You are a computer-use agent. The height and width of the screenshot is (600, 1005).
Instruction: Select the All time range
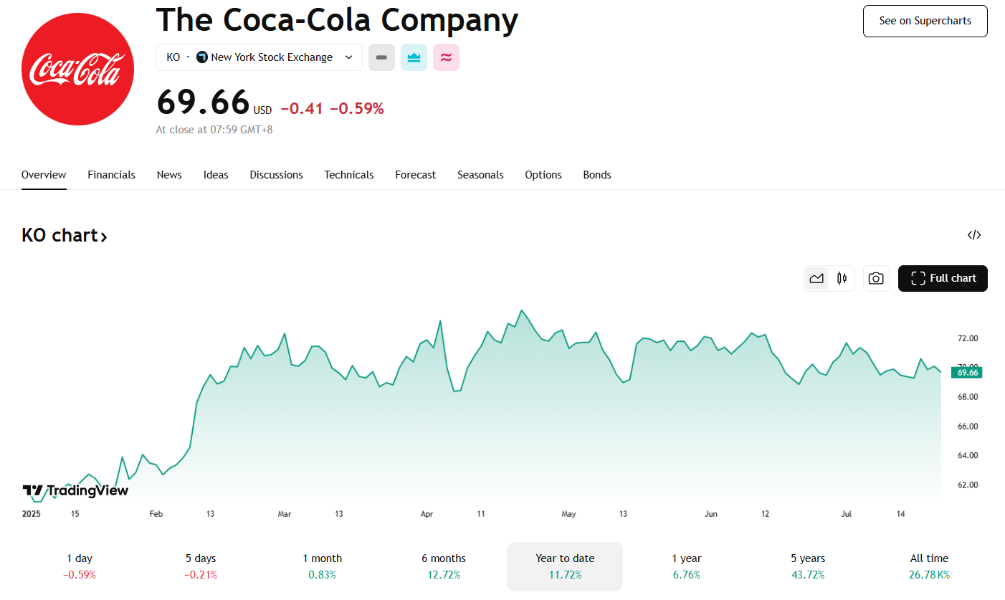pyautogui.click(x=929, y=566)
